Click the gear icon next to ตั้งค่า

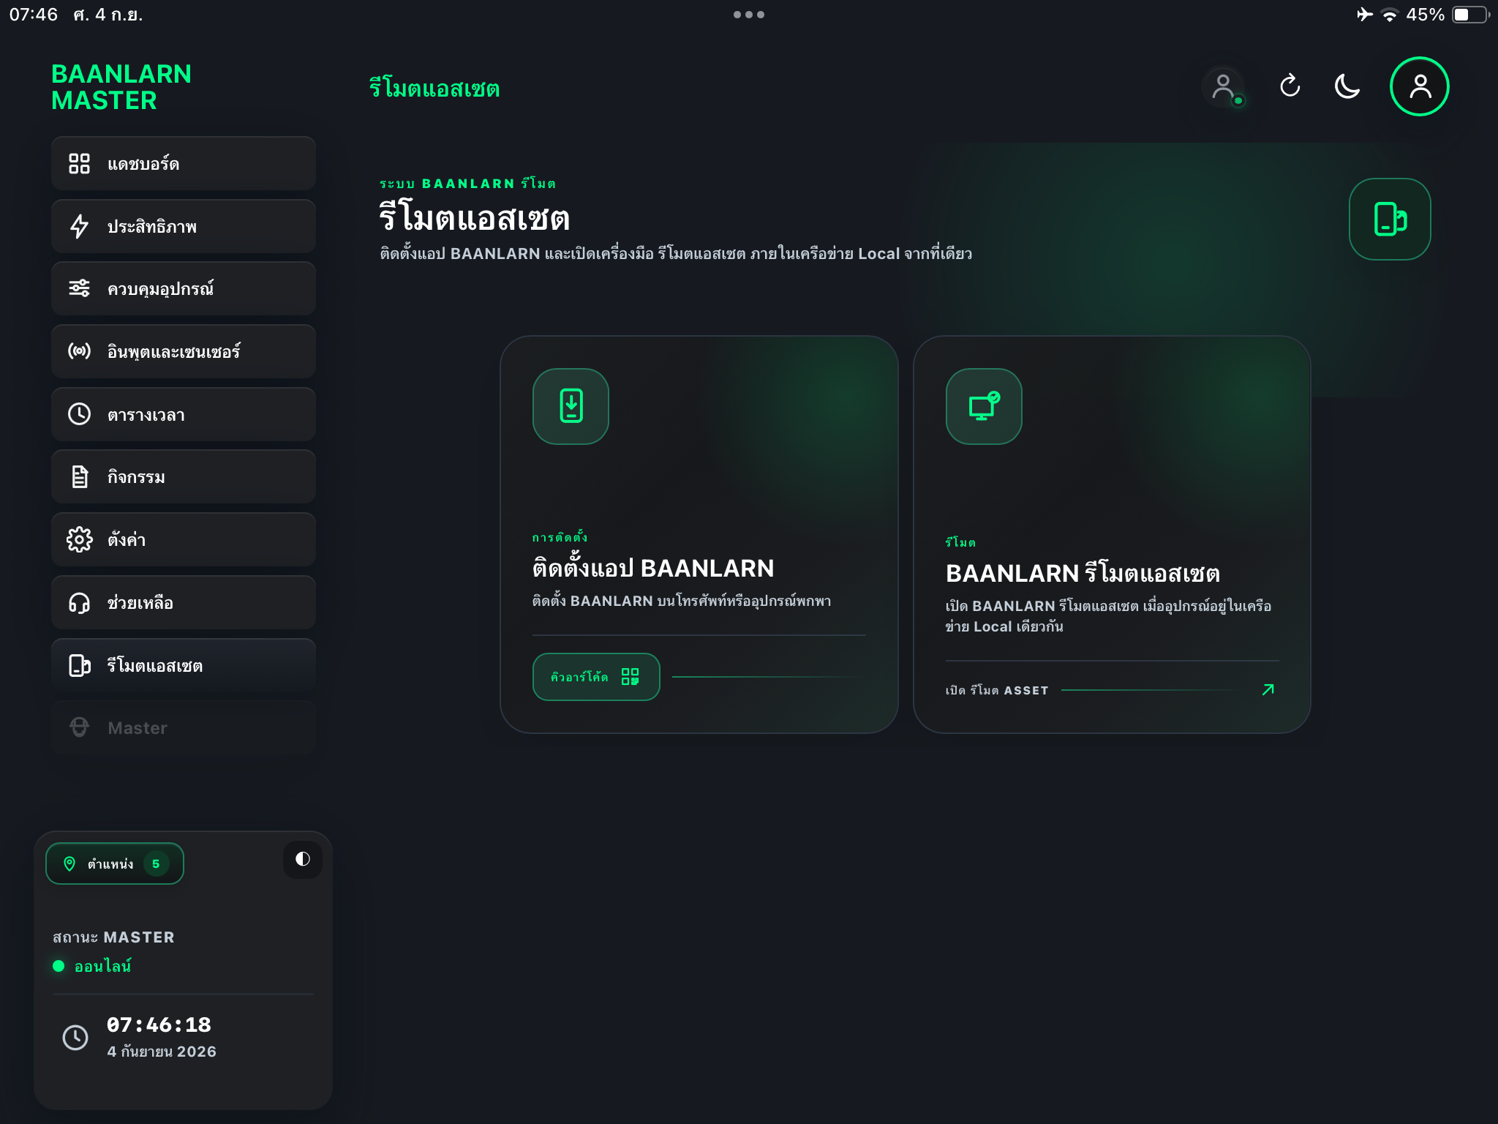pyautogui.click(x=79, y=539)
